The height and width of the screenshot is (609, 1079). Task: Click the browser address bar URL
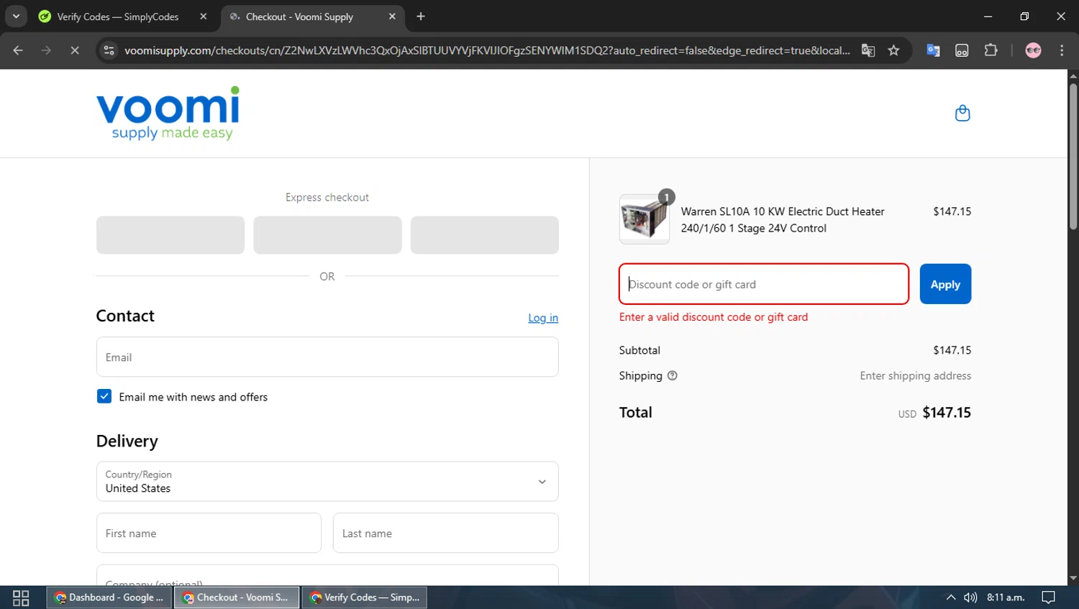[487, 50]
